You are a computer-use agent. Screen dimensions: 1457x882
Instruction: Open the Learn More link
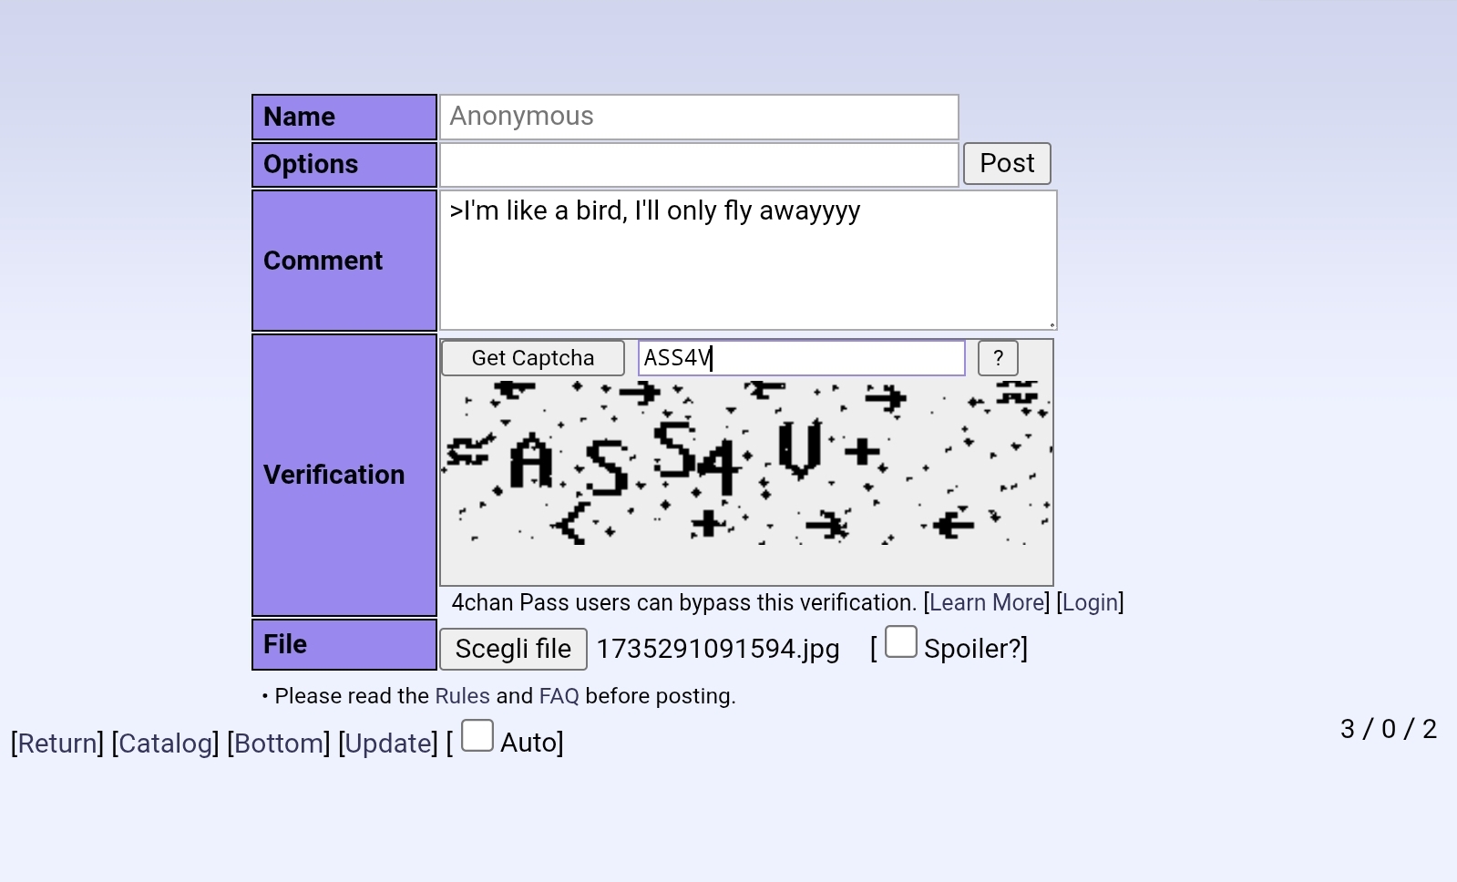[x=987, y=602]
